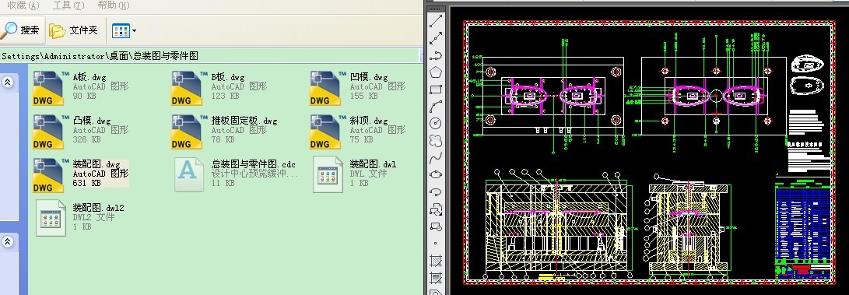Click the 90 KB size of A板.dwg

pos(85,96)
